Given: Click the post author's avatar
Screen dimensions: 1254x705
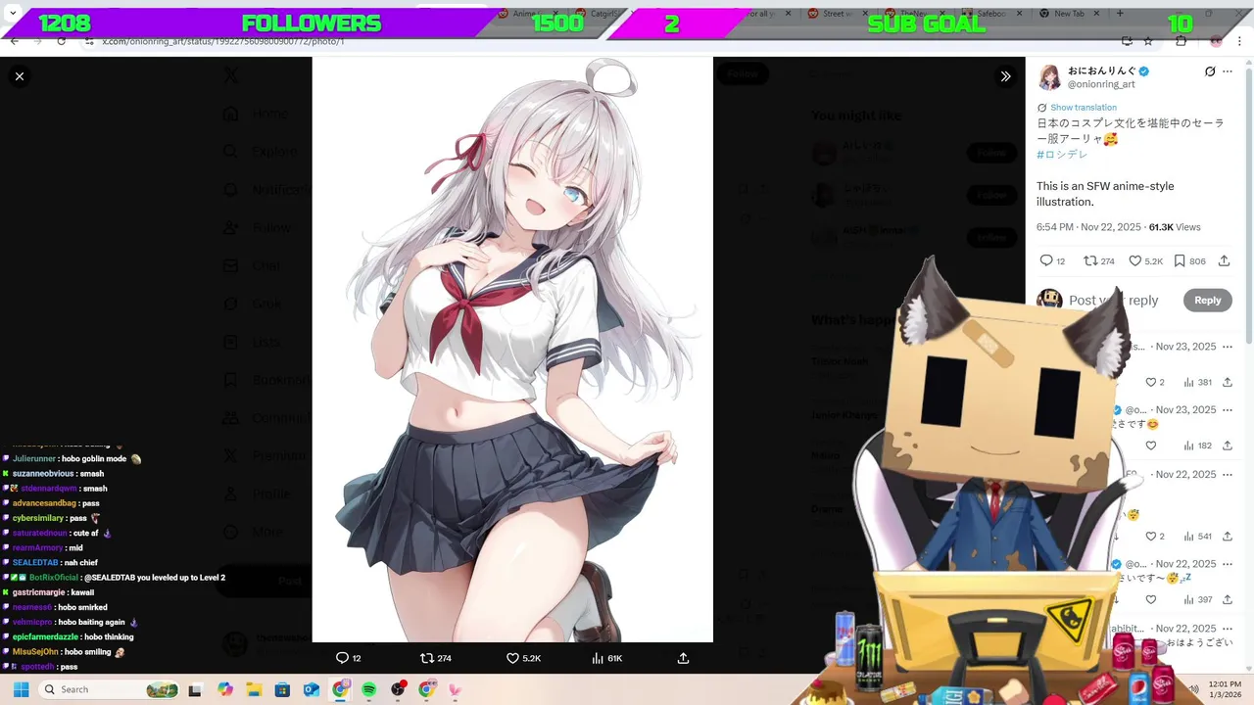Looking at the screenshot, I should coord(1050,77).
